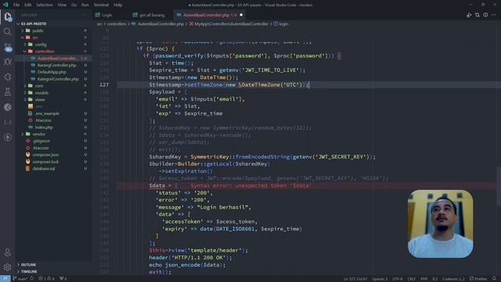Open database.sql in explorer

tap(44, 168)
